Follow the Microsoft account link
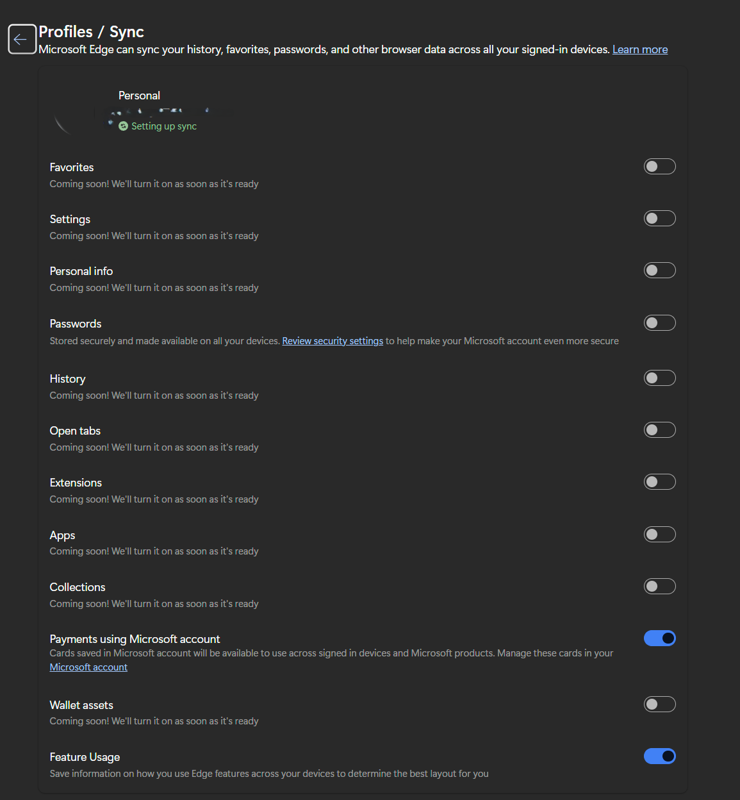Screen dimensions: 740x800 88,667
